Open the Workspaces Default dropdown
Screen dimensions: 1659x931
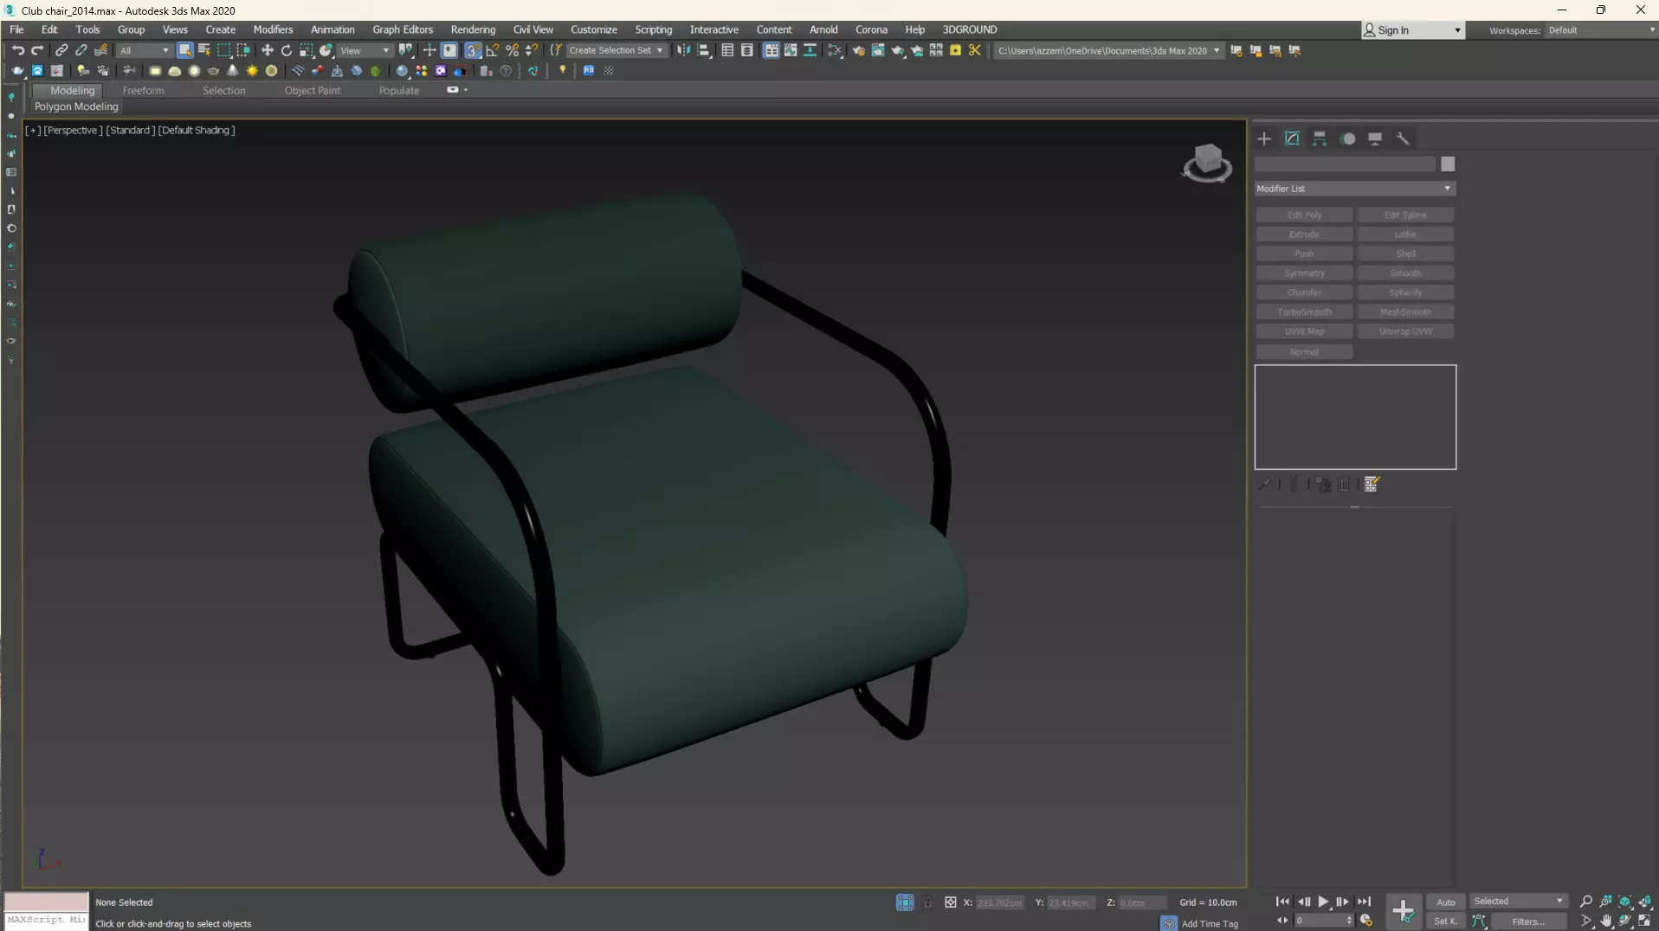[1600, 30]
